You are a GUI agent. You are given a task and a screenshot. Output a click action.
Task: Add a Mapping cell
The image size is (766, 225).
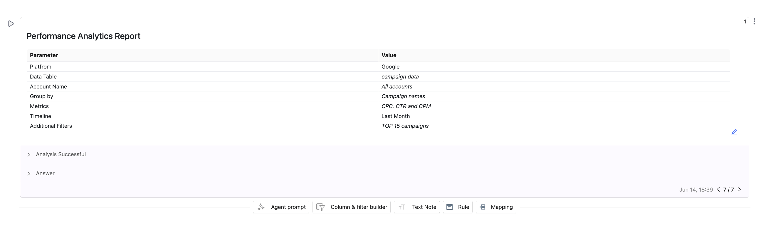pos(496,207)
